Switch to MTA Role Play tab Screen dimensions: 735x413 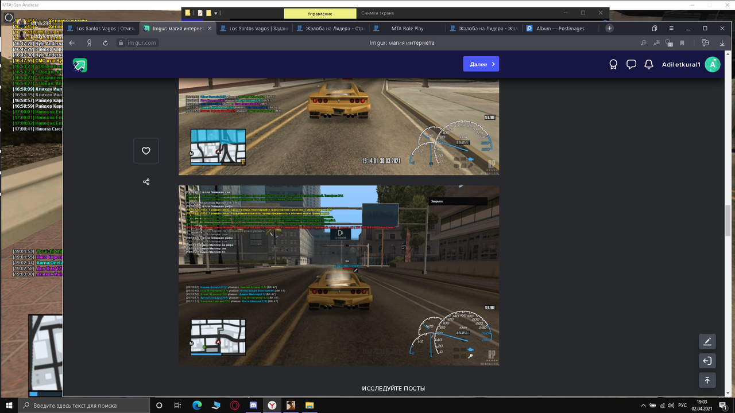click(x=407, y=28)
